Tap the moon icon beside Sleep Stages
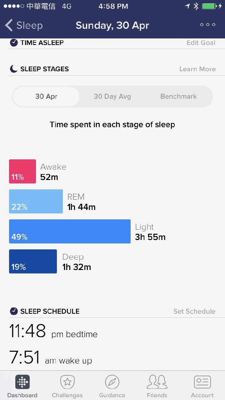 (13, 69)
